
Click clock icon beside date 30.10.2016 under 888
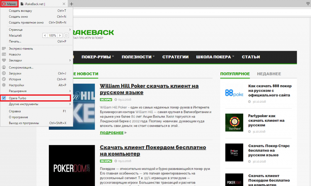coord(250,102)
